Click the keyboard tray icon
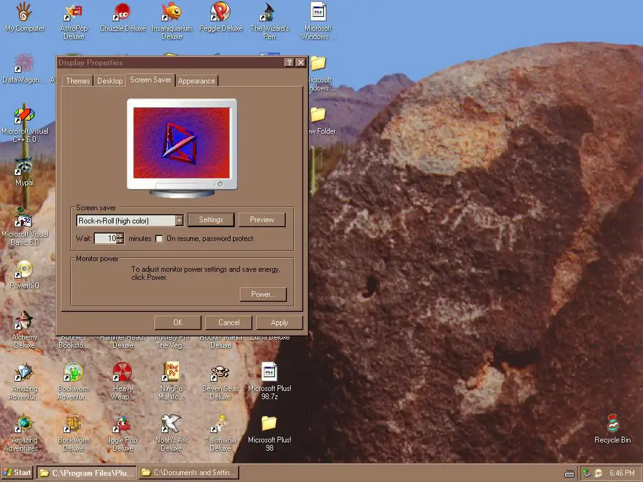This screenshot has width=643, height=482. tap(569, 474)
